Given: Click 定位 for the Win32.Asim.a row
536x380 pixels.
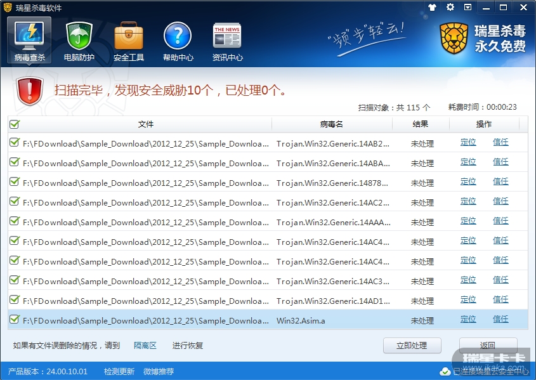Looking at the screenshot, I should 468,319.
